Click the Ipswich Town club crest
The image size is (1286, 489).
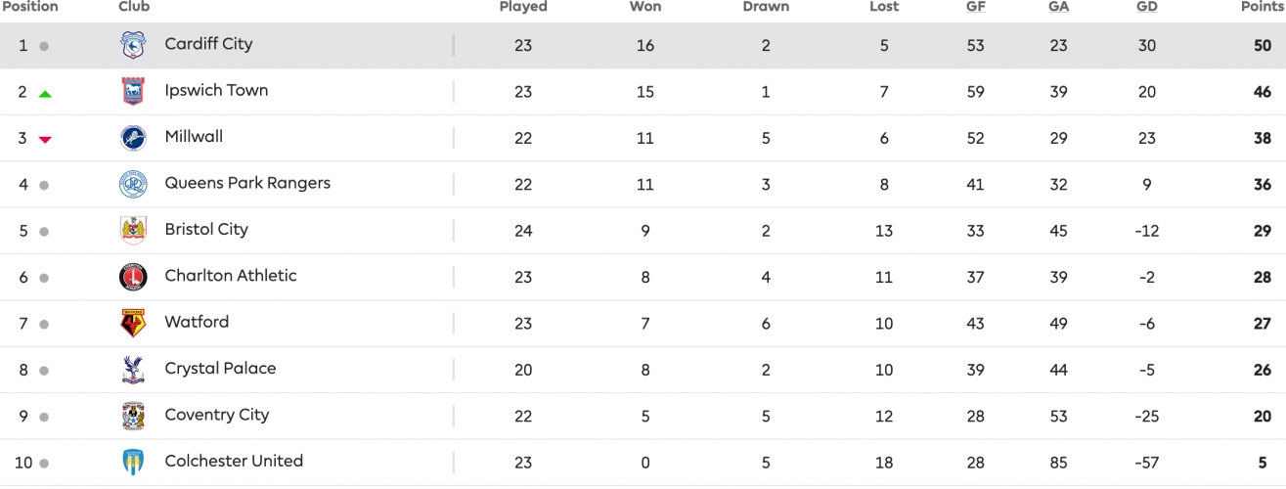point(133,91)
